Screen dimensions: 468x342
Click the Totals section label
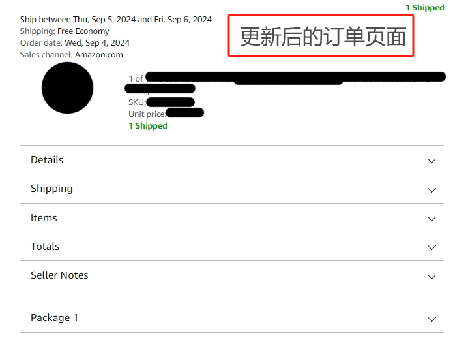coord(45,246)
